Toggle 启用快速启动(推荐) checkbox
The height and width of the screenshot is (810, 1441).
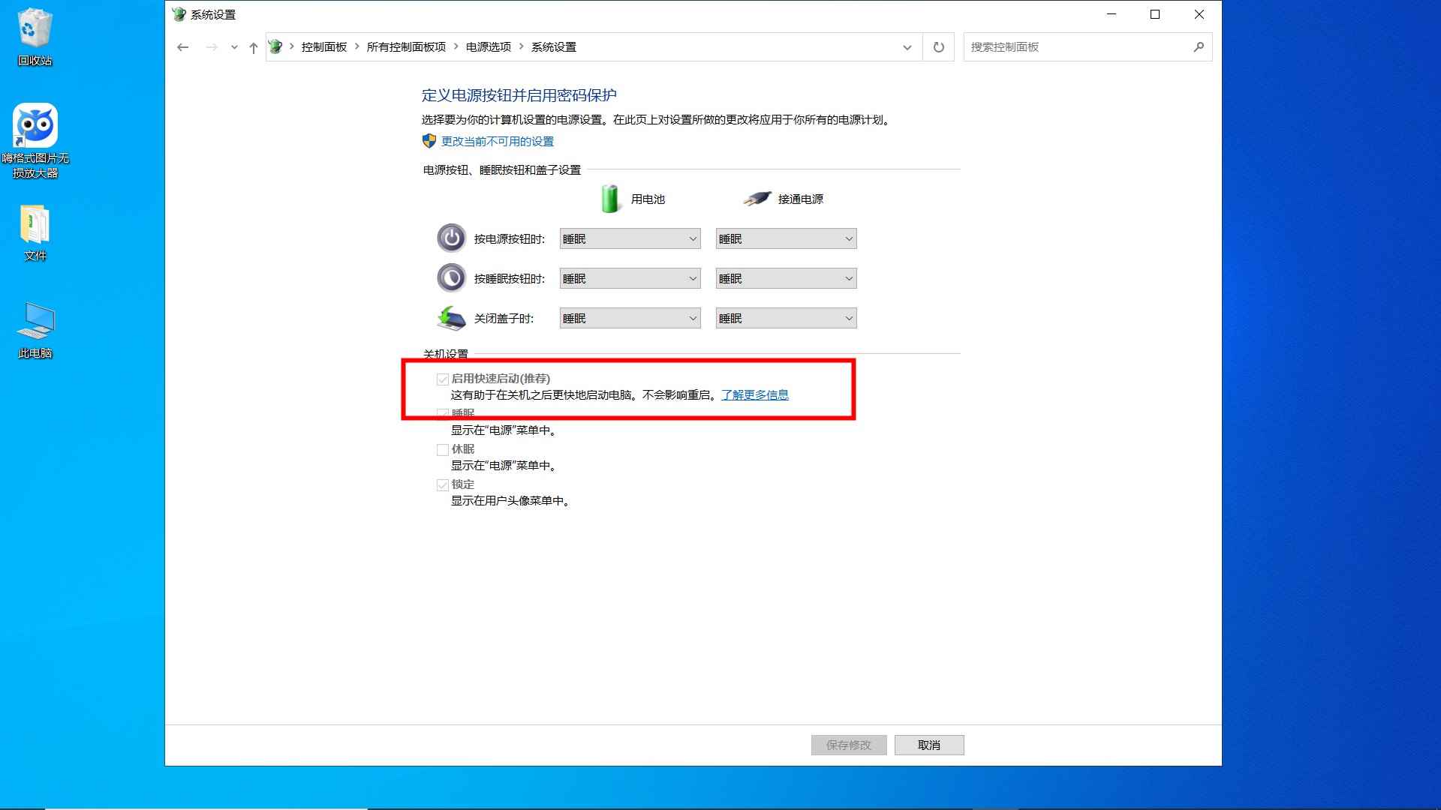point(443,379)
